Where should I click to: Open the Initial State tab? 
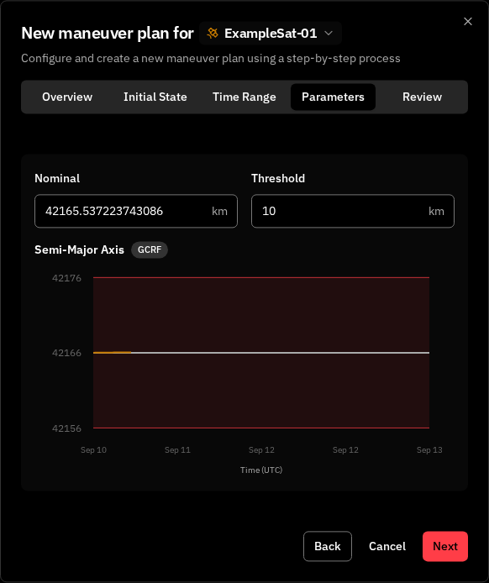(x=155, y=97)
